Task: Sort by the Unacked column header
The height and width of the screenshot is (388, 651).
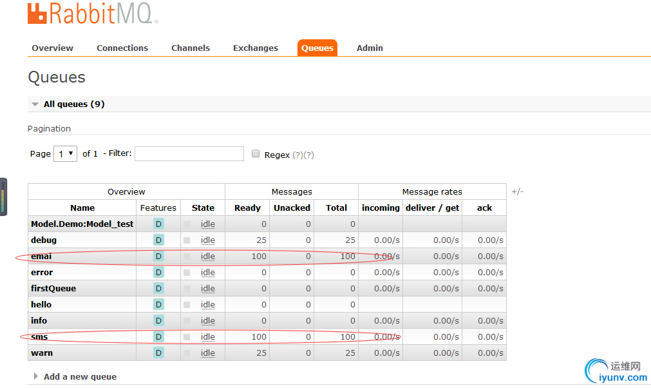Action: point(292,208)
